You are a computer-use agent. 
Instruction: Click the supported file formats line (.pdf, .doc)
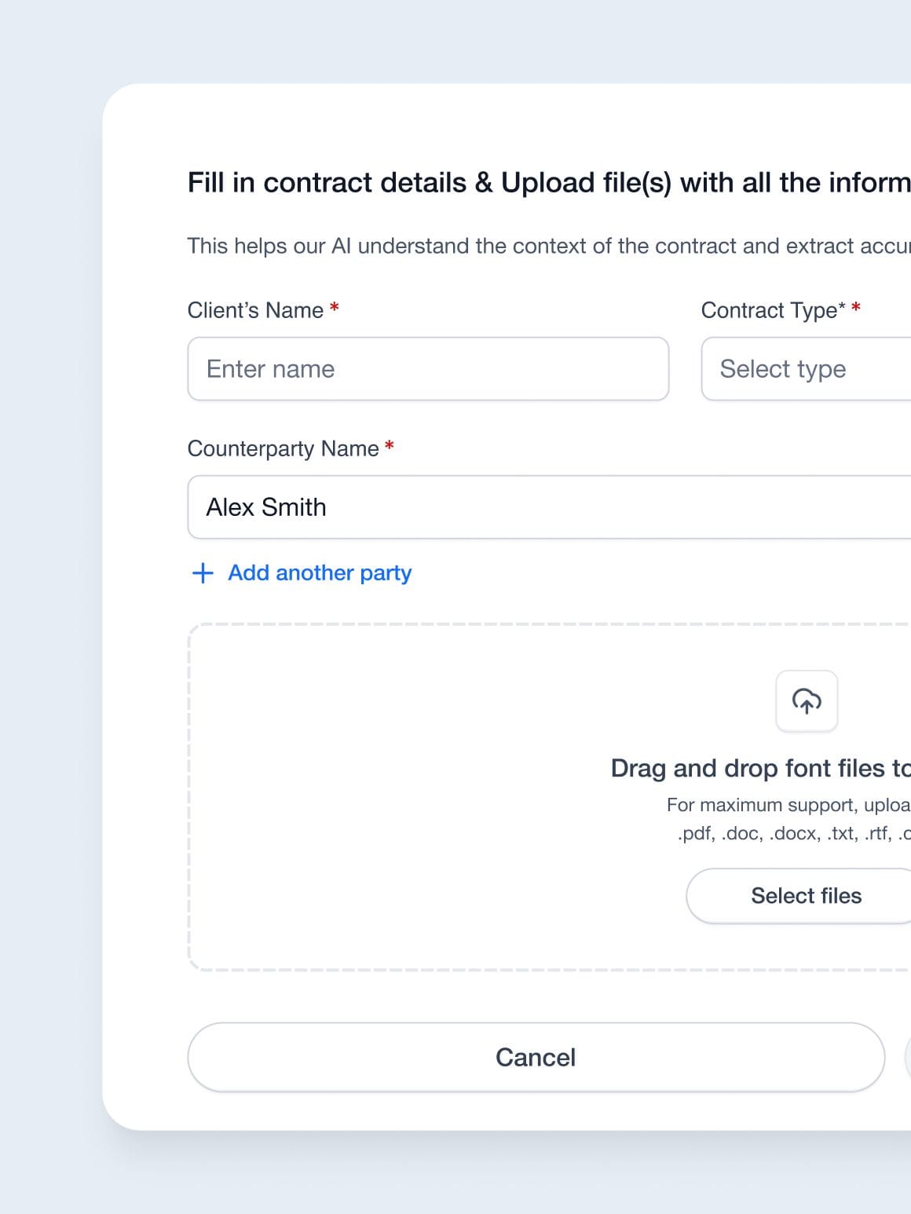[793, 833]
